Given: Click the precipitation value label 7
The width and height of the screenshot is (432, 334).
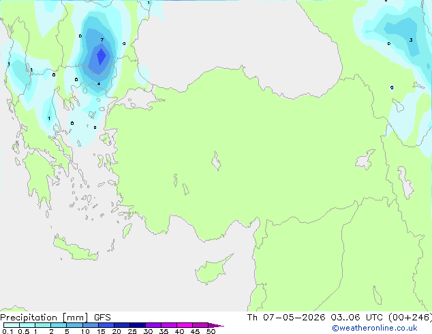Looking at the screenshot, I should tap(102, 40).
